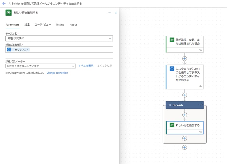Screen dimensions: 227x164
Task: Click the Dataverse icon in the panel header
Action: [x=9, y=13]
